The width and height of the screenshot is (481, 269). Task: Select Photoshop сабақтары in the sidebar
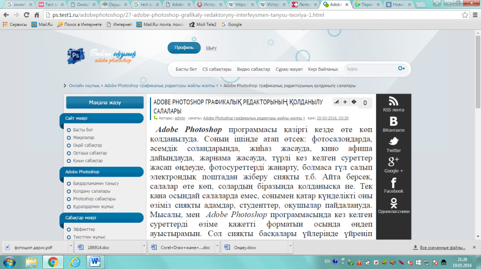[94, 199]
